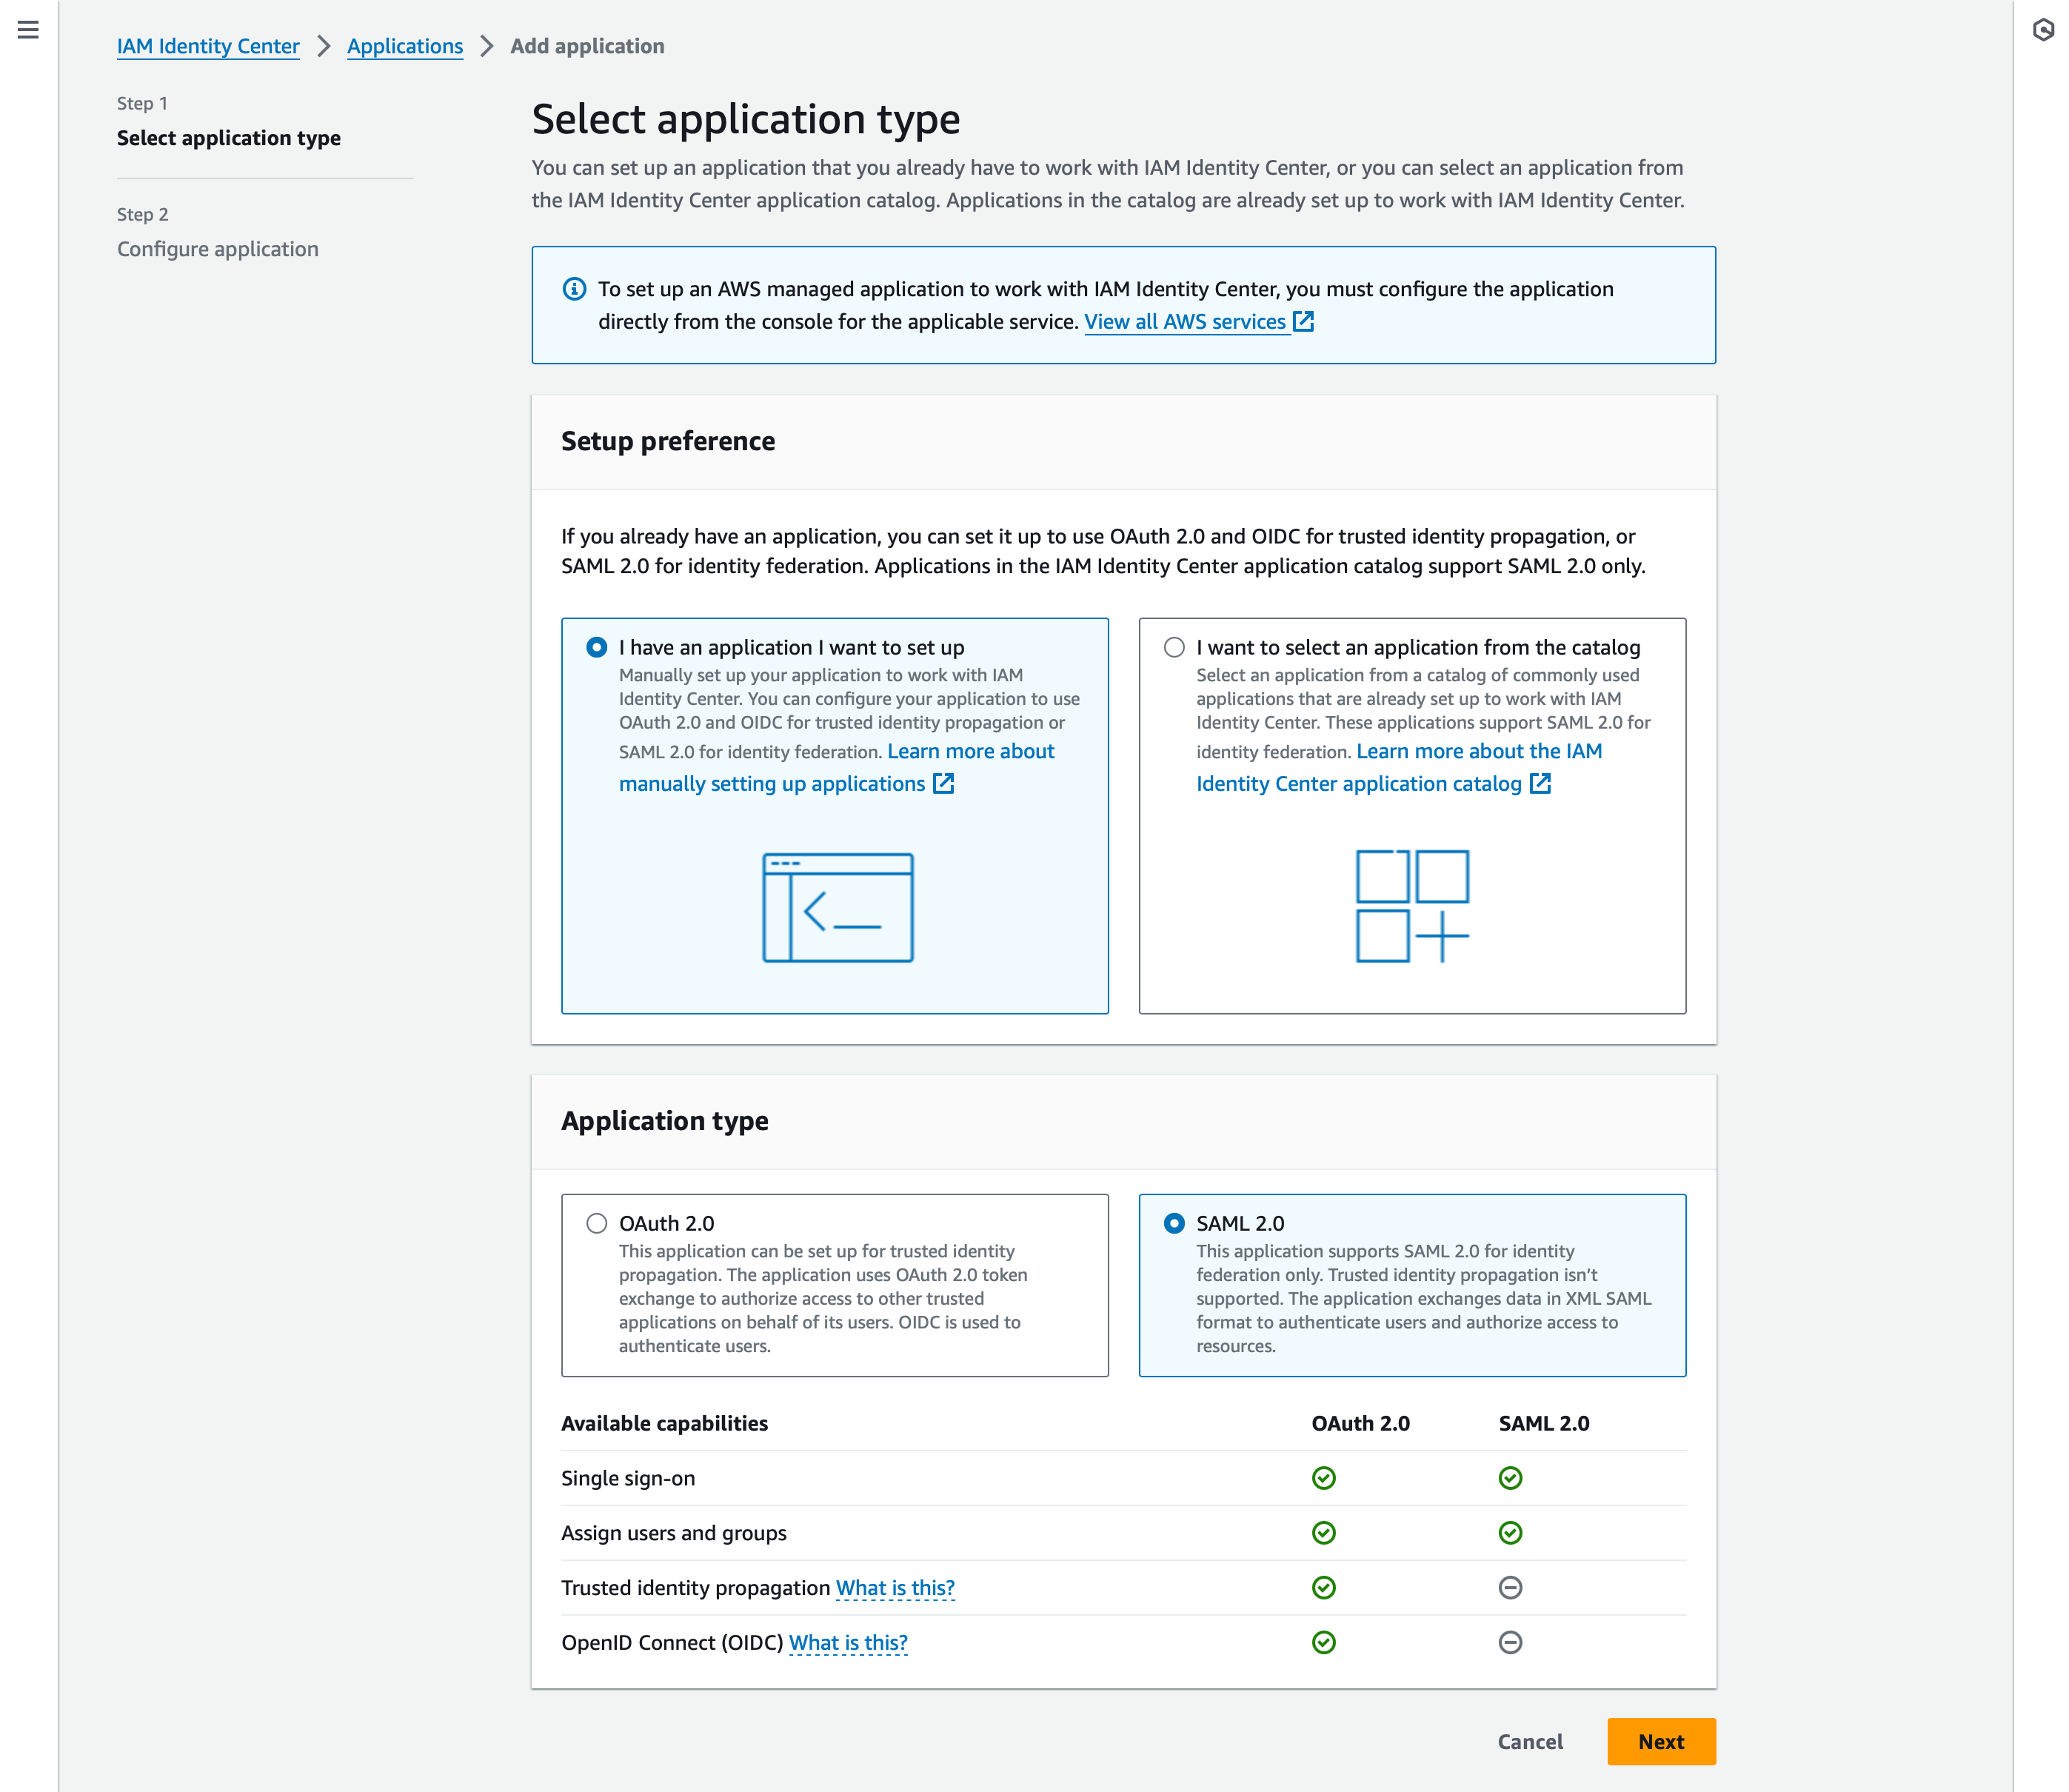
Task: Click the OAuth 2.0 check icon for Single sign-on
Action: 1324,1478
